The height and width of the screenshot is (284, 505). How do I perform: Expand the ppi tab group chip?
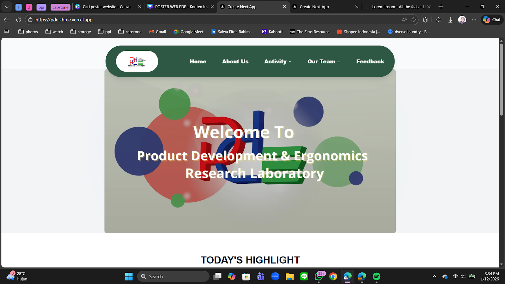click(x=41, y=7)
